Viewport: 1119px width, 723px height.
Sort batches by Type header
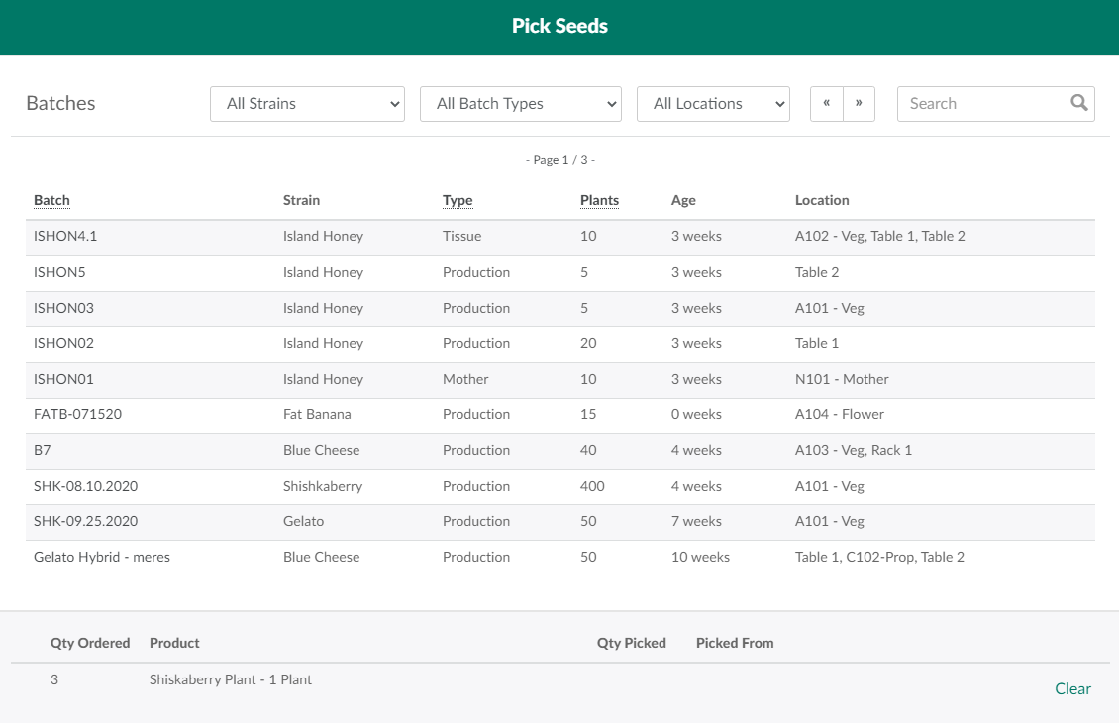[458, 200]
